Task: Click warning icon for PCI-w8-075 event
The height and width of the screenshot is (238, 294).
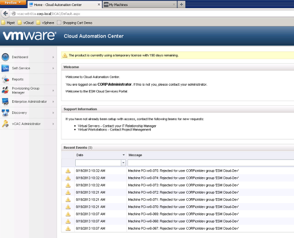Action: [68, 171]
